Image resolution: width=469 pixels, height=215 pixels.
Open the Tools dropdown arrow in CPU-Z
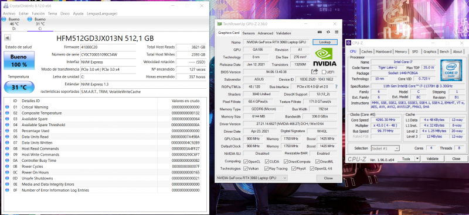click(417, 159)
